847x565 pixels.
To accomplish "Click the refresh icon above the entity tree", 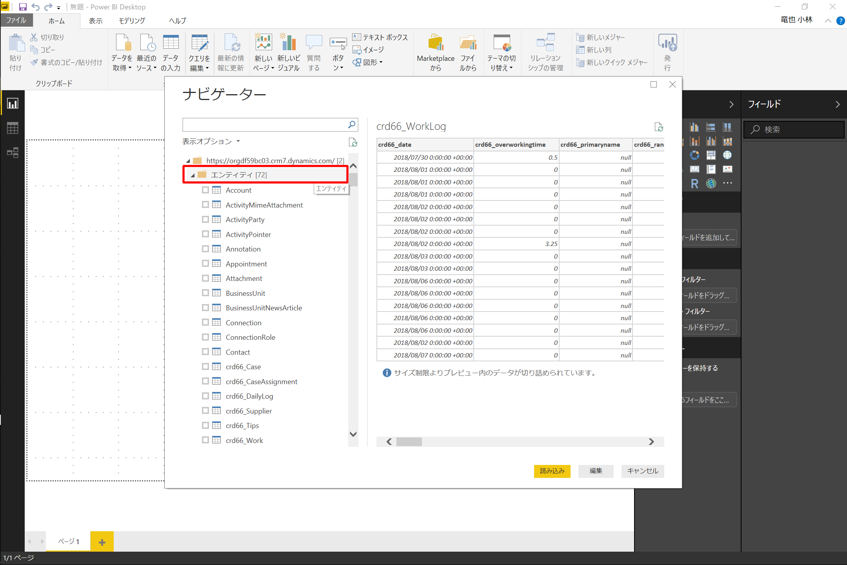I will 353,142.
